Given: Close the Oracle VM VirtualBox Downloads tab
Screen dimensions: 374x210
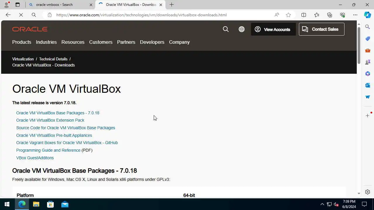Looking at the screenshot, I should point(161,5).
